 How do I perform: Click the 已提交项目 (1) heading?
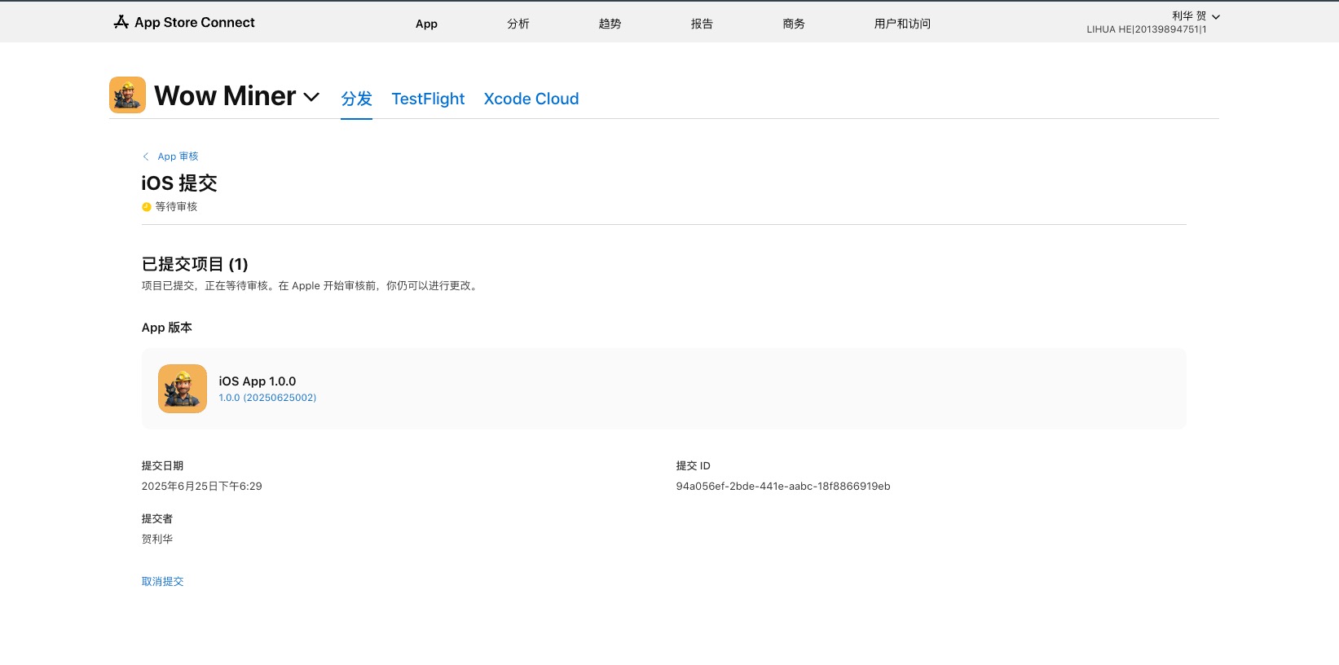coord(195,264)
